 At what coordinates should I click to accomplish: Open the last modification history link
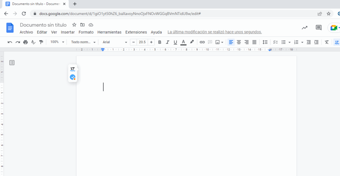pyautogui.click(x=214, y=32)
